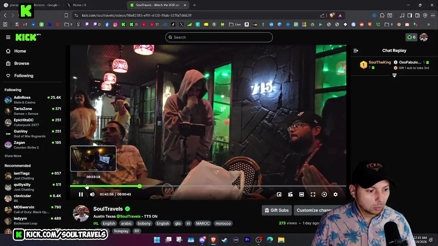Click OsoFabulo on the gift leaderboard
438x246 pixels.
[x=410, y=62]
